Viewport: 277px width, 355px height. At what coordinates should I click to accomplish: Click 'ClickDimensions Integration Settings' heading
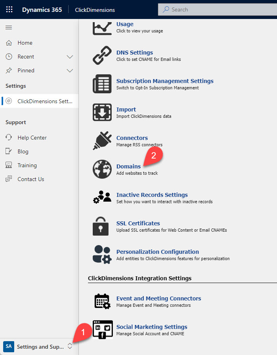click(140, 278)
